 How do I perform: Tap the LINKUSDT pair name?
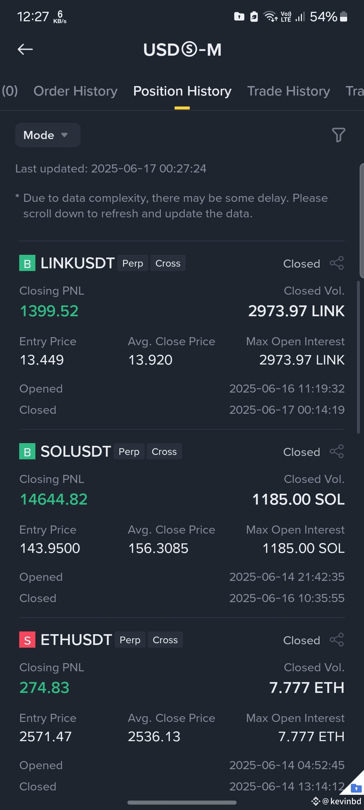tap(78, 263)
